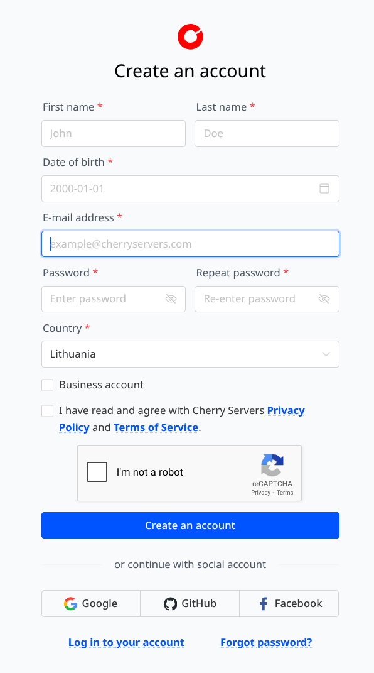This screenshot has width=374, height=673.
Task: Enable the Business account checkbox
Action: (x=48, y=385)
